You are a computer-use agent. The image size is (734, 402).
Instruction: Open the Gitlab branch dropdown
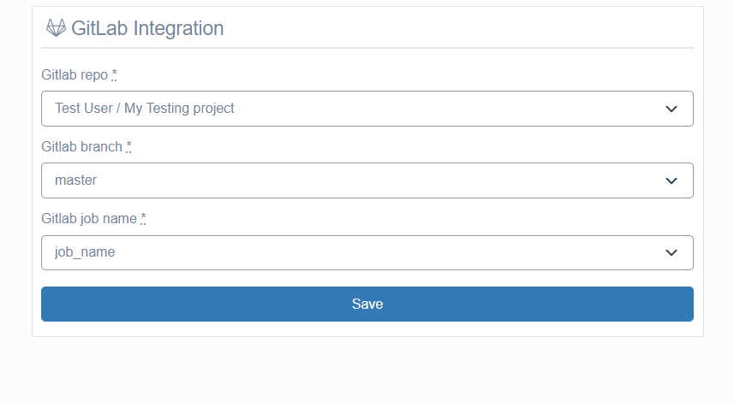pyautogui.click(x=367, y=180)
